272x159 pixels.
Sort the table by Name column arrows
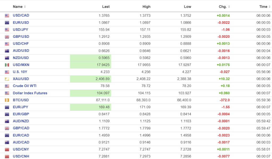point(25,7)
